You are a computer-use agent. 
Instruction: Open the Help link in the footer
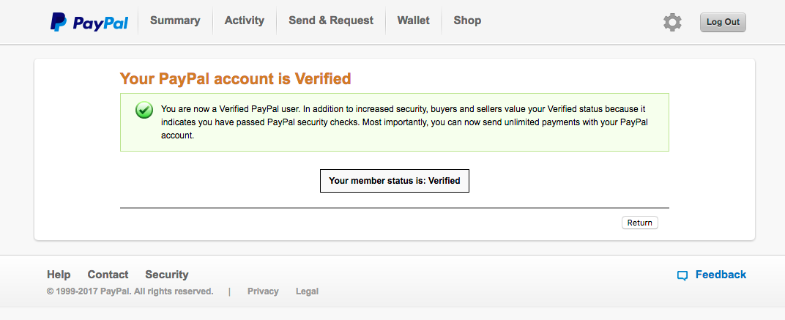59,275
